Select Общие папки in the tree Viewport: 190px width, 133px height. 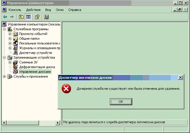click(29, 39)
